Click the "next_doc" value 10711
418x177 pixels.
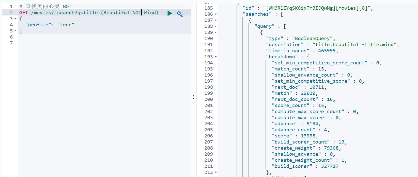point(317,87)
